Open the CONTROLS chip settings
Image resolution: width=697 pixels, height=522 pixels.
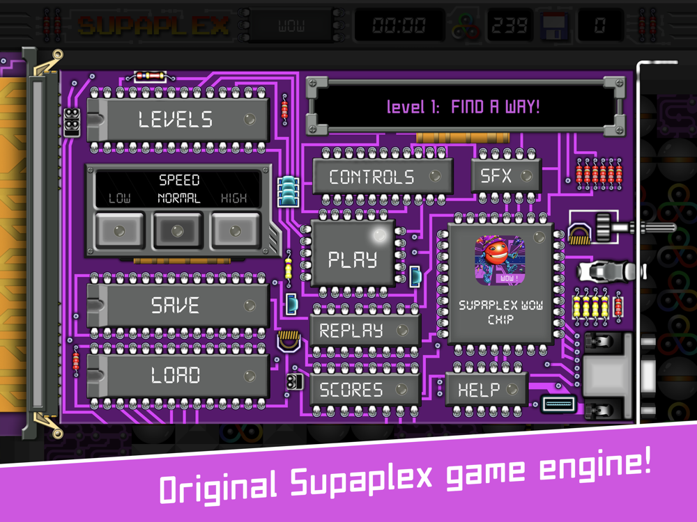point(383,177)
